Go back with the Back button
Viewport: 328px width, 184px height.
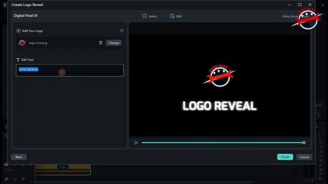(x=18, y=157)
